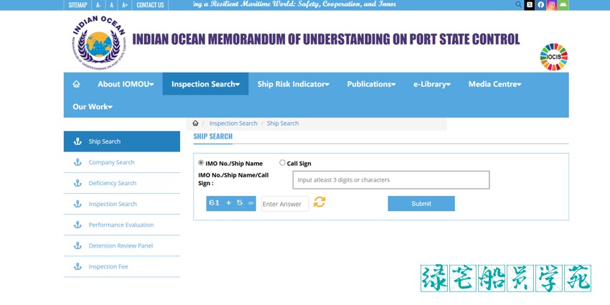Click the breadcrumb home icon
Image resolution: width=610 pixels, height=305 pixels.
click(195, 123)
